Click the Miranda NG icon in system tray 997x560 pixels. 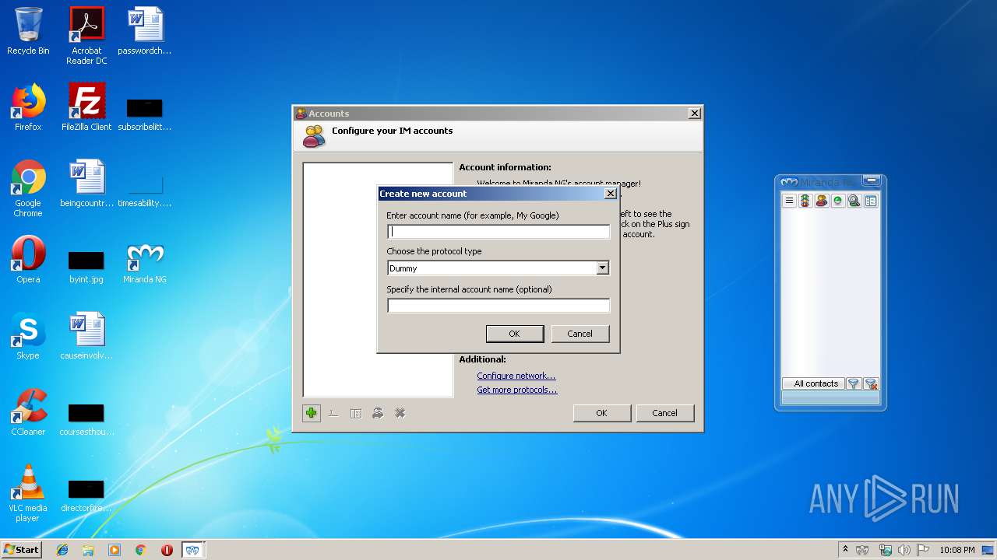click(863, 550)
